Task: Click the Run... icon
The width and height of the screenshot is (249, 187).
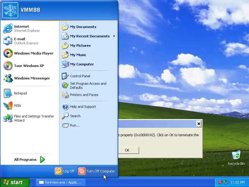Action: tap(65, 125)
